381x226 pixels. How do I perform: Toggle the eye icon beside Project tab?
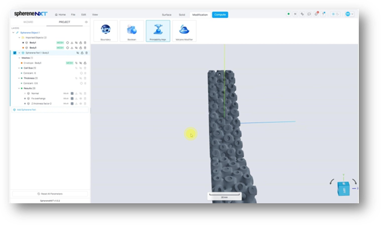(86, 22)
